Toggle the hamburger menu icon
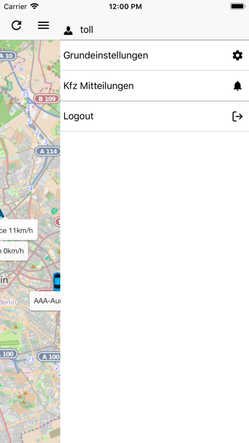Screen dimensions: 249x443 43,25
